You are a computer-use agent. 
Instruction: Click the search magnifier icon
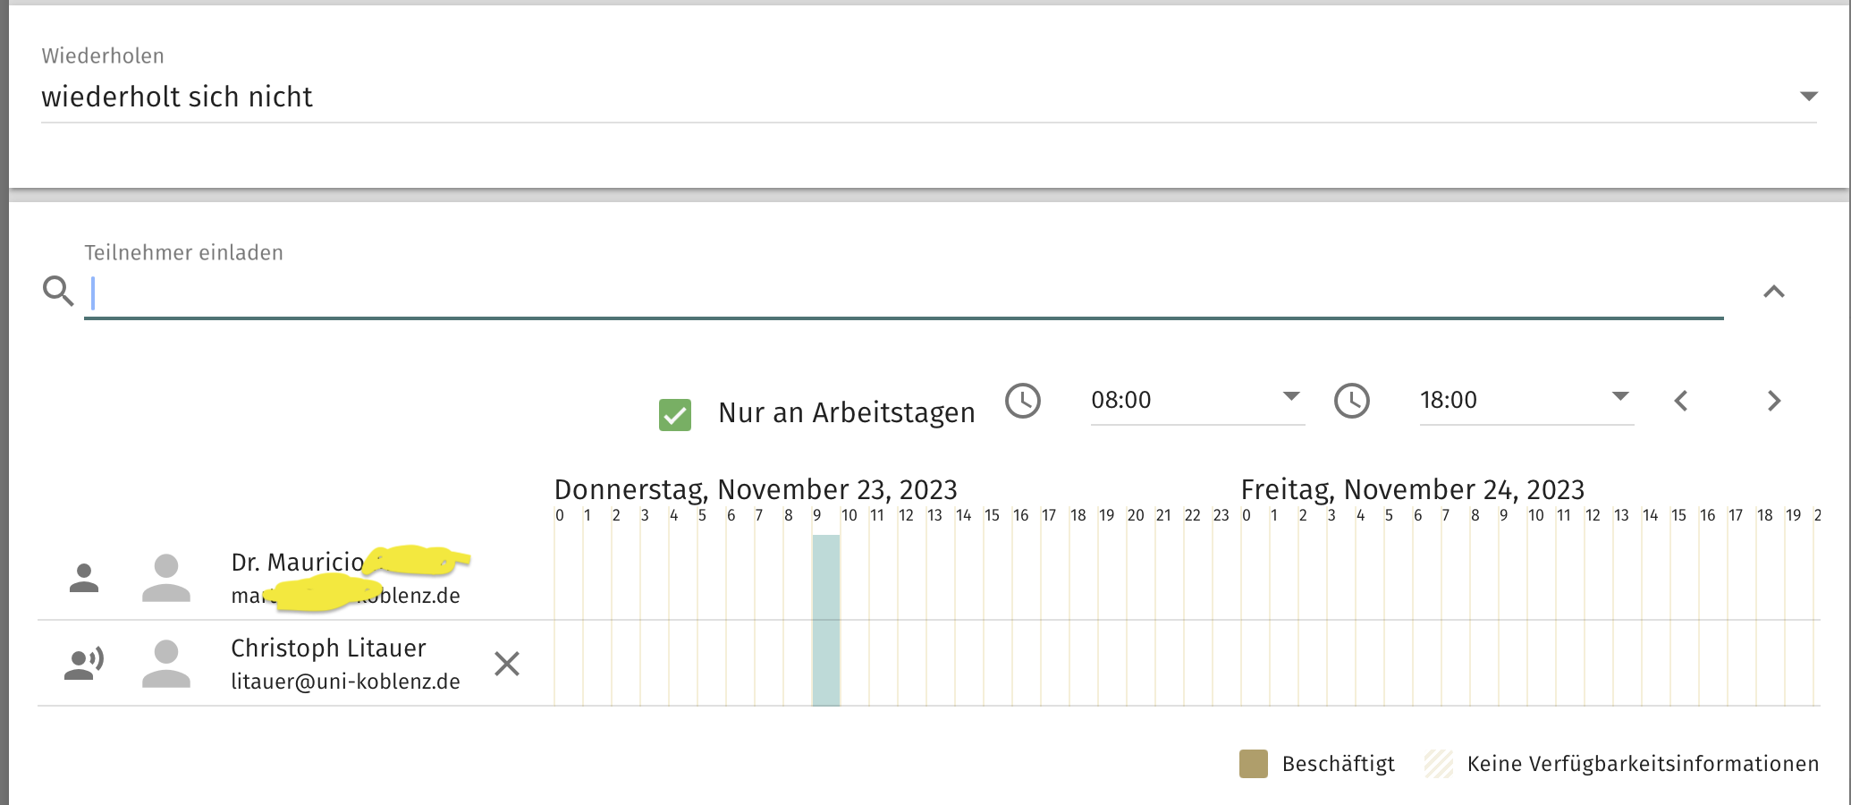pyautogui.click(x=58, y=291)
